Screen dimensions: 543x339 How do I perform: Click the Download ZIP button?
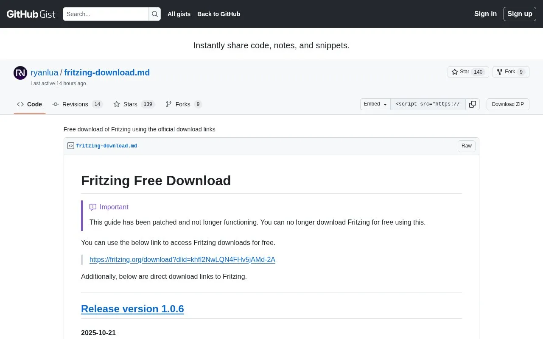(508, 104)
